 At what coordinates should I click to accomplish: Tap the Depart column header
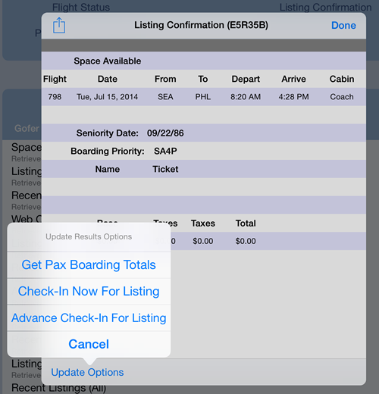(246, 79)
